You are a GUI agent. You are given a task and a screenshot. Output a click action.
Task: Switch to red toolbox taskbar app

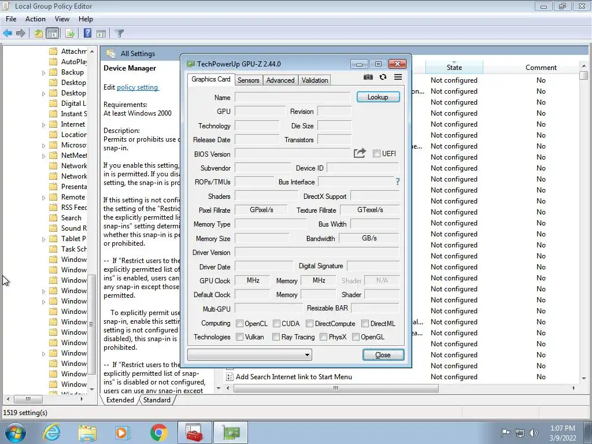(194, 432)
